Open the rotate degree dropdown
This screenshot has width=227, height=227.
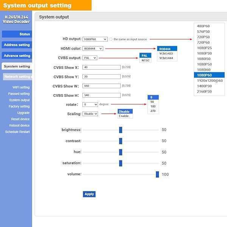click(90, 104)
